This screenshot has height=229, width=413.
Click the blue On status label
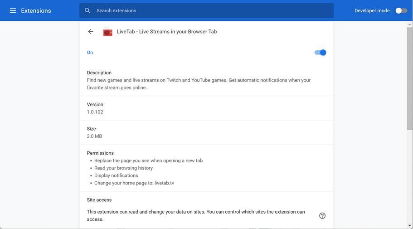[x=90, y=53]
